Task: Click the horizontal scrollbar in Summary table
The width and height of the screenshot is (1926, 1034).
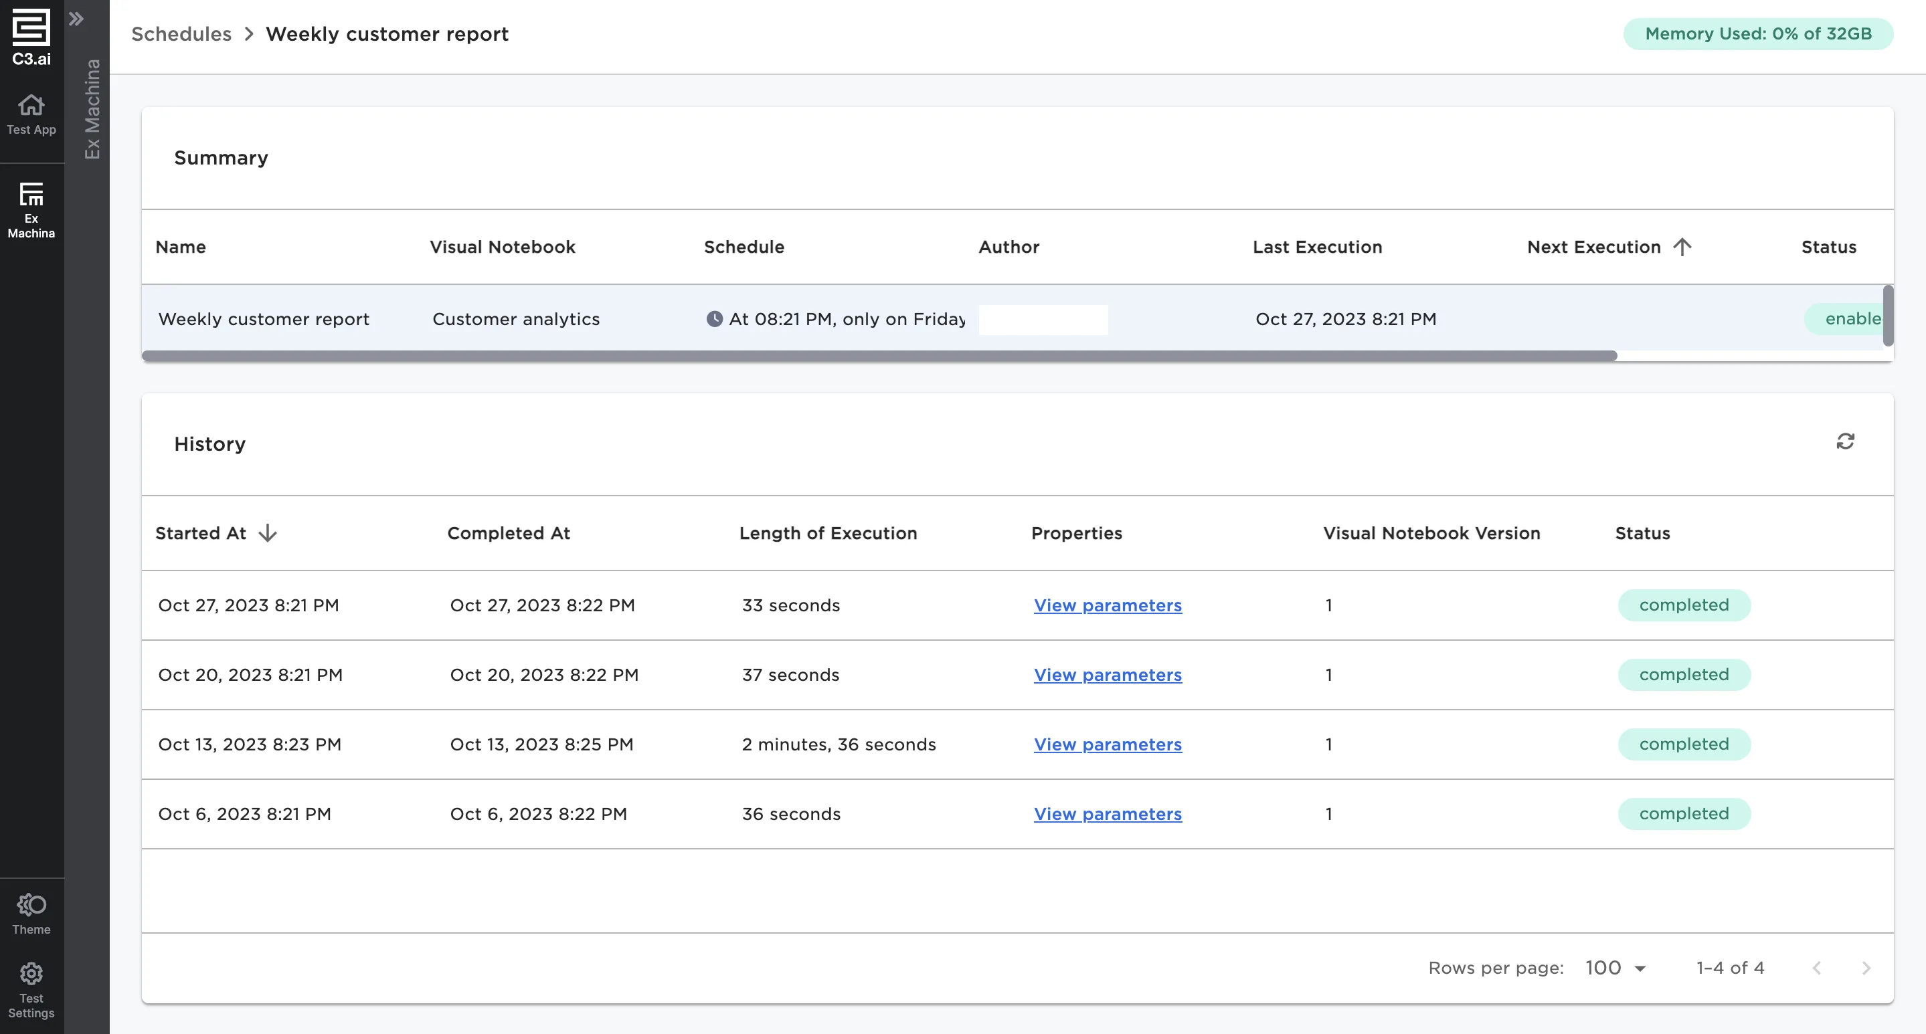Action: point(879,356)
